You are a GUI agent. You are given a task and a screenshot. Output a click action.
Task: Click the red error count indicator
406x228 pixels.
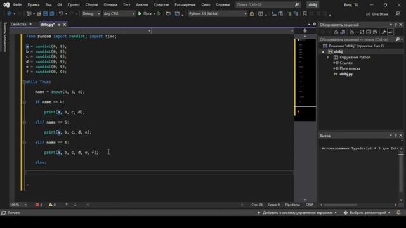click(39, 205)
